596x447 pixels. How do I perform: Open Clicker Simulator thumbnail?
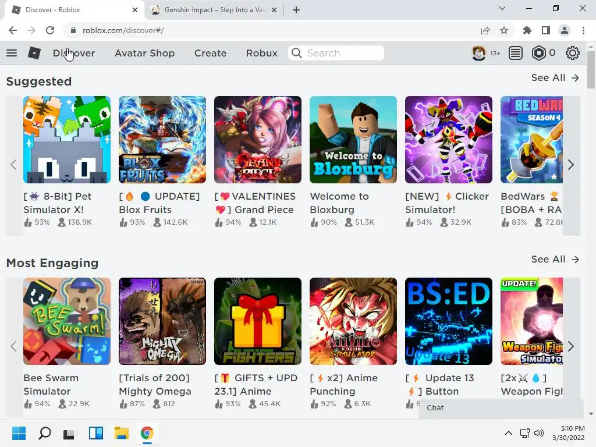coord(449,140)
